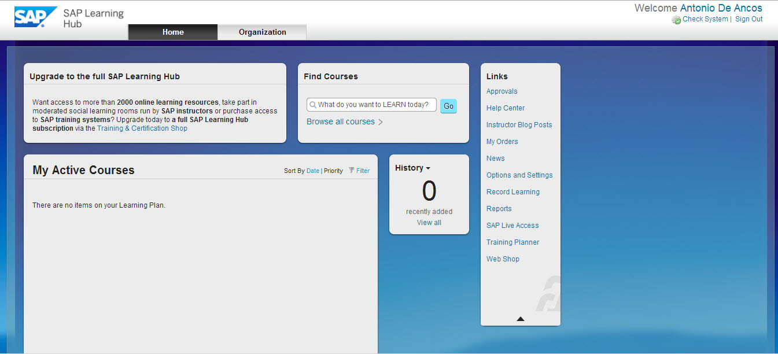The image size is (778, 354).
Task: Click the Check System link
Action: coord(705,19)
